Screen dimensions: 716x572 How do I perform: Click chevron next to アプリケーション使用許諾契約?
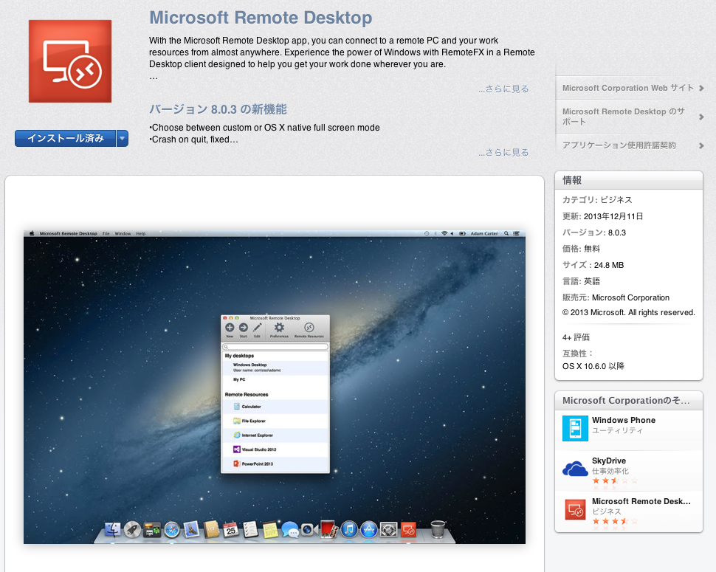pos(701,145)
